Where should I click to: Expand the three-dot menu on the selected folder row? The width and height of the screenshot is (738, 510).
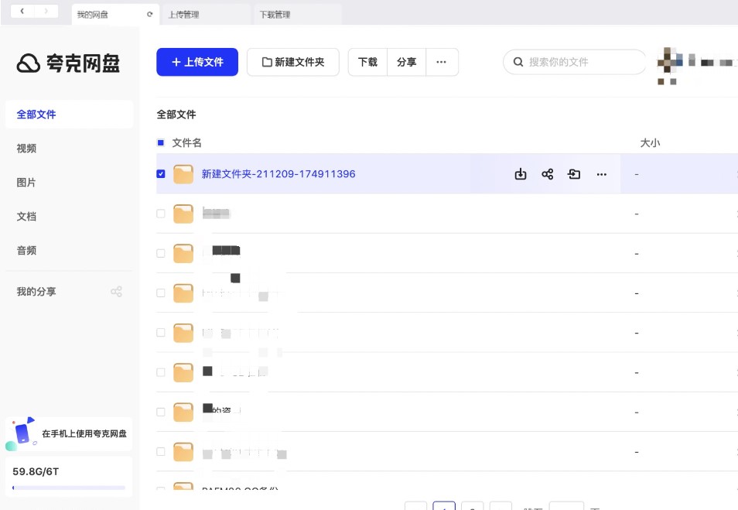tap(602, 174)
